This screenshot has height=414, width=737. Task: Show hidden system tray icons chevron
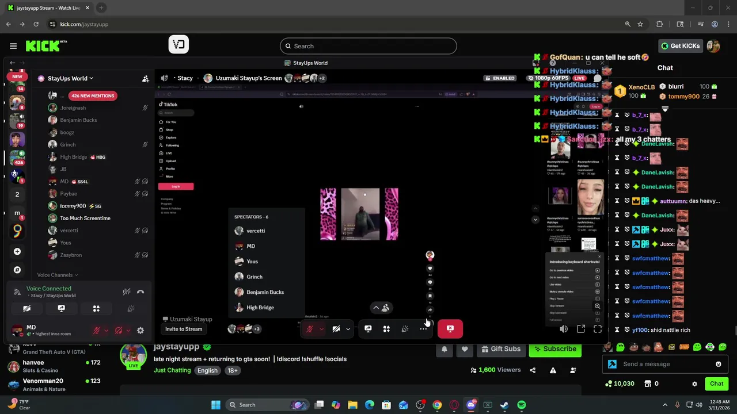pyautogui.click(x=665, y=405)
